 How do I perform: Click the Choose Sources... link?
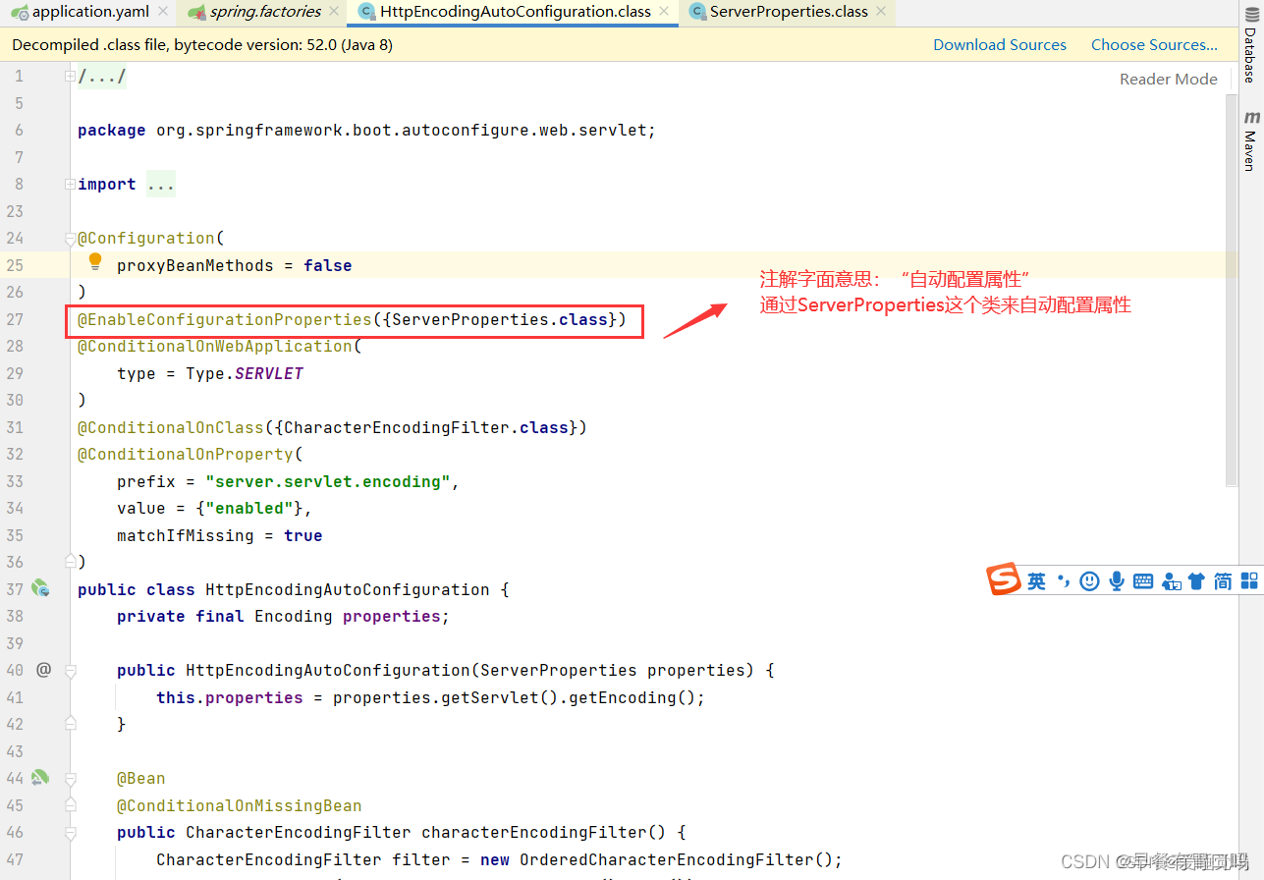pos(1154,44)
